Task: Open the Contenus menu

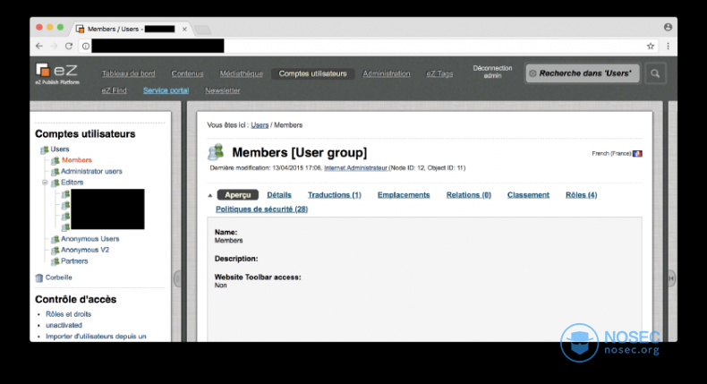Action: pyautogui.click(x=187, y=73)
